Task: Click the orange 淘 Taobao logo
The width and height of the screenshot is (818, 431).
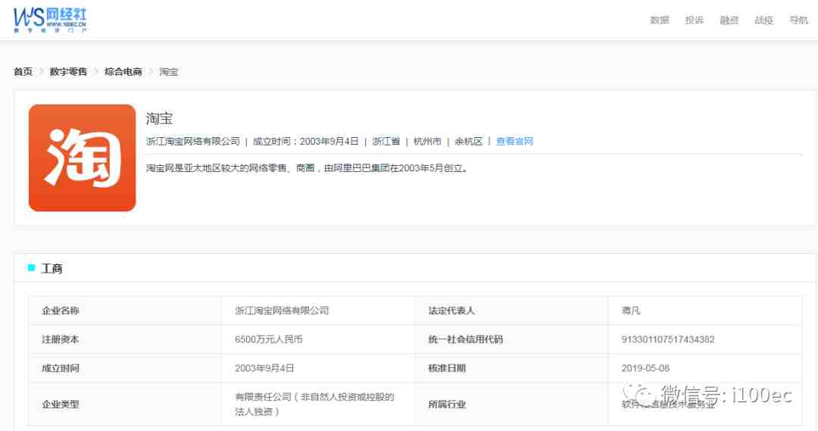Action: coord(82,158)
